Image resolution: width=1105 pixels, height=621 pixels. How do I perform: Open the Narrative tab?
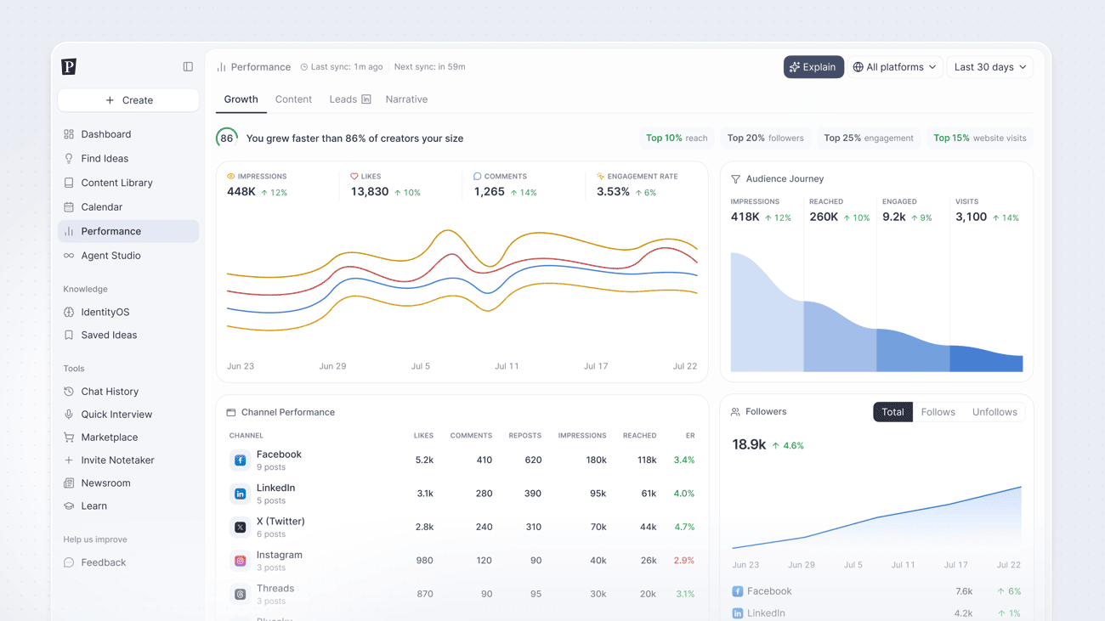pos(406,99)
